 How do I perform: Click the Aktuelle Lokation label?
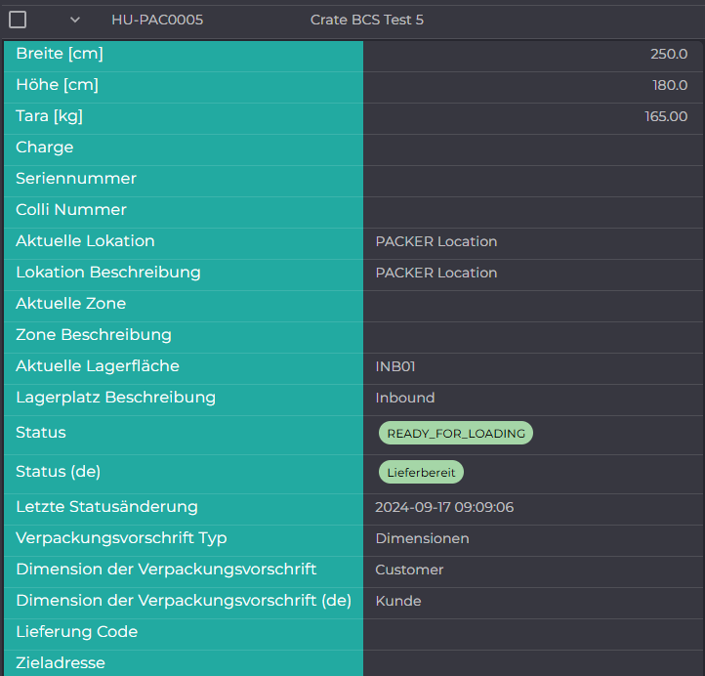[x=85, y=241]
